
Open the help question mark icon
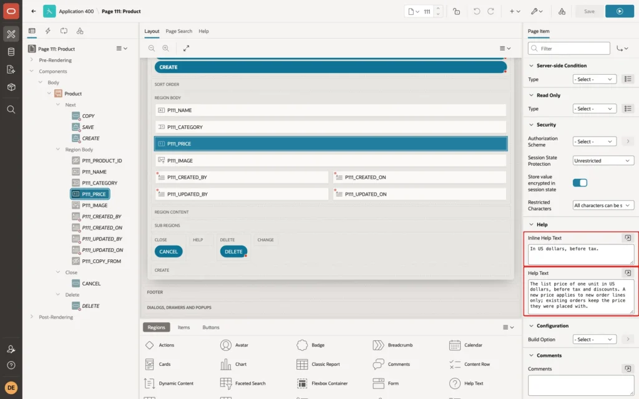pyautogui.click(x=11, y=365)
